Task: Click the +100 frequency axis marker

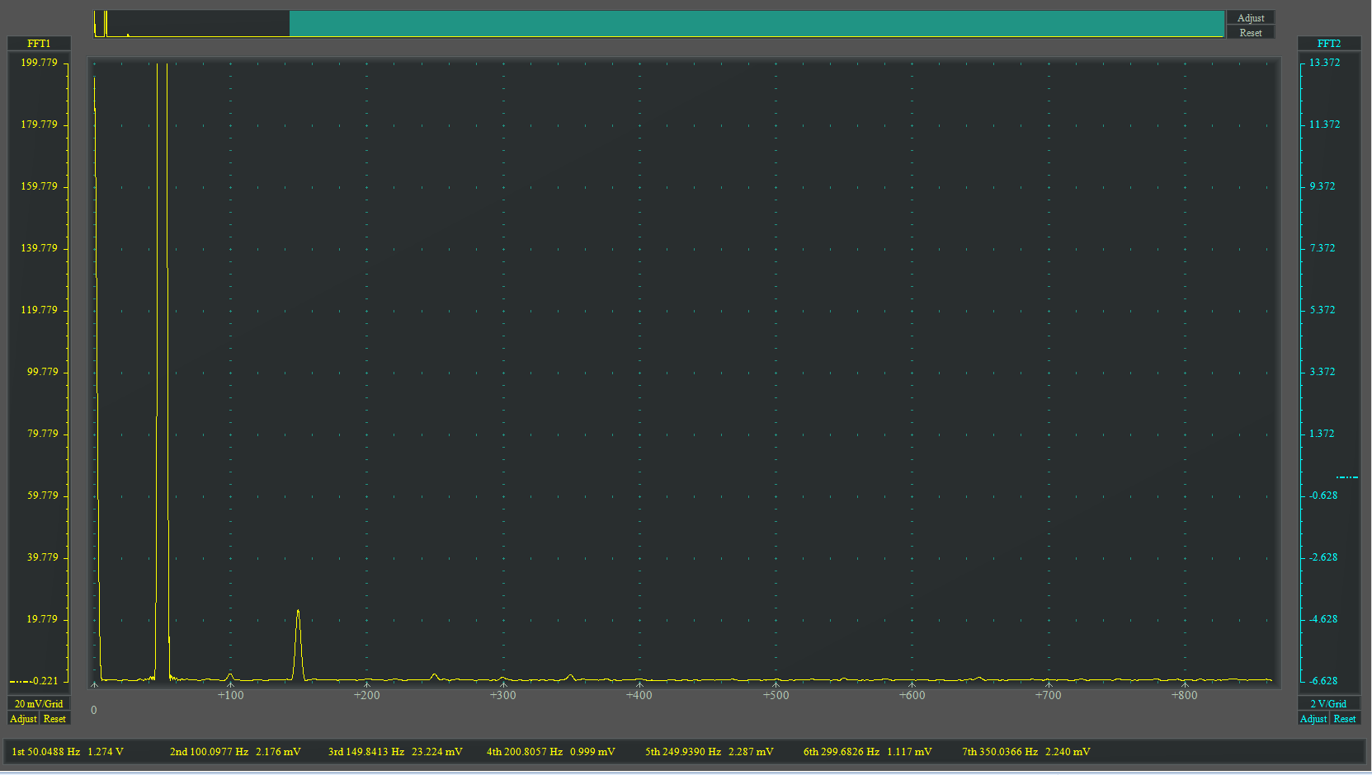Action: click(230, 695)
